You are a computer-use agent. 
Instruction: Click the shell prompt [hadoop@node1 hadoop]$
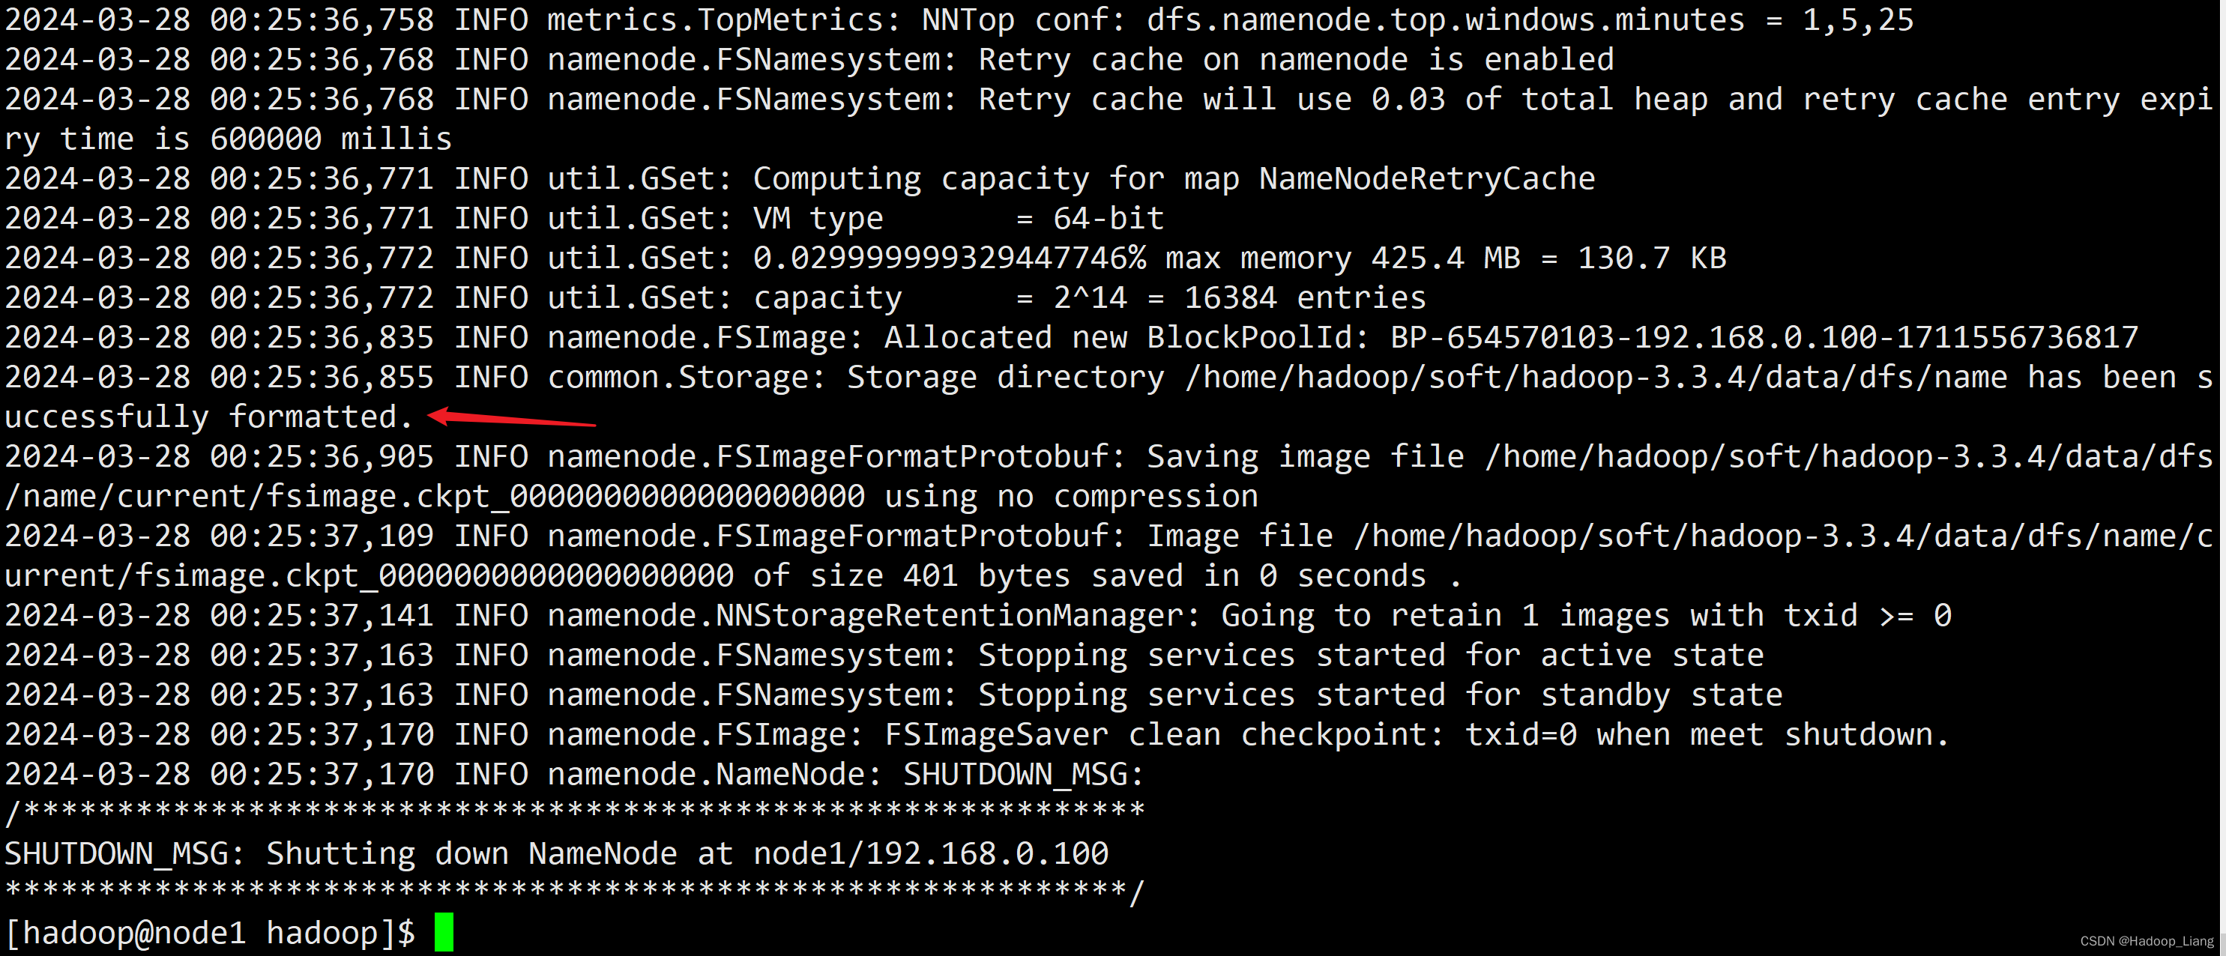coord(210,933)
